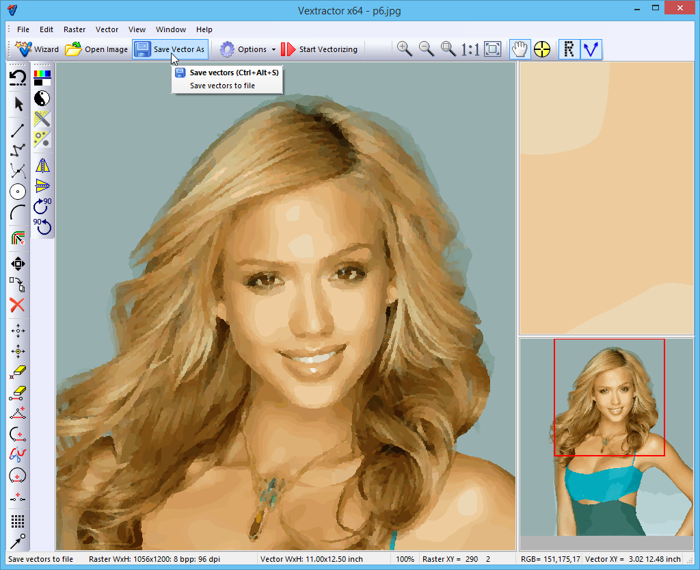The width and height of the screenshot is (700, 570).
Task: Click the rotate 90 clockwise icon
Action: 42,205
